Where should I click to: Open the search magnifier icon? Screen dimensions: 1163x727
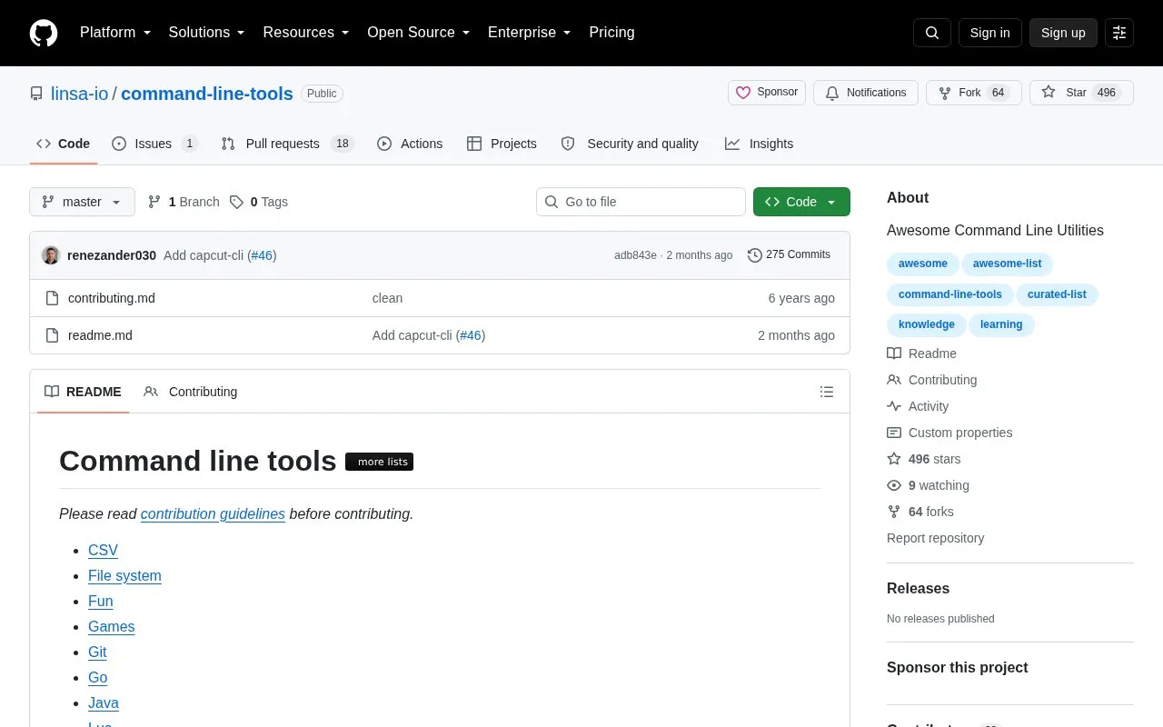tap(932, 33)
